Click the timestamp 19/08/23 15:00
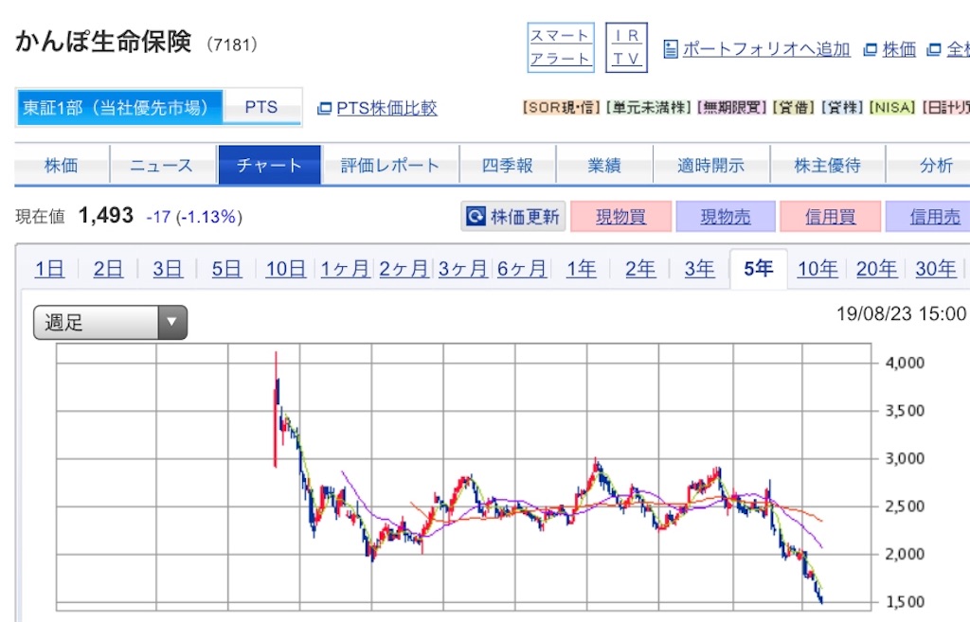The height and width of the screenshot is (622, 970). click(901, 314)
